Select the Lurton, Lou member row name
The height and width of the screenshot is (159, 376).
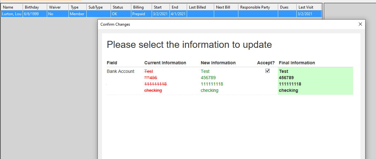[12, 14]
